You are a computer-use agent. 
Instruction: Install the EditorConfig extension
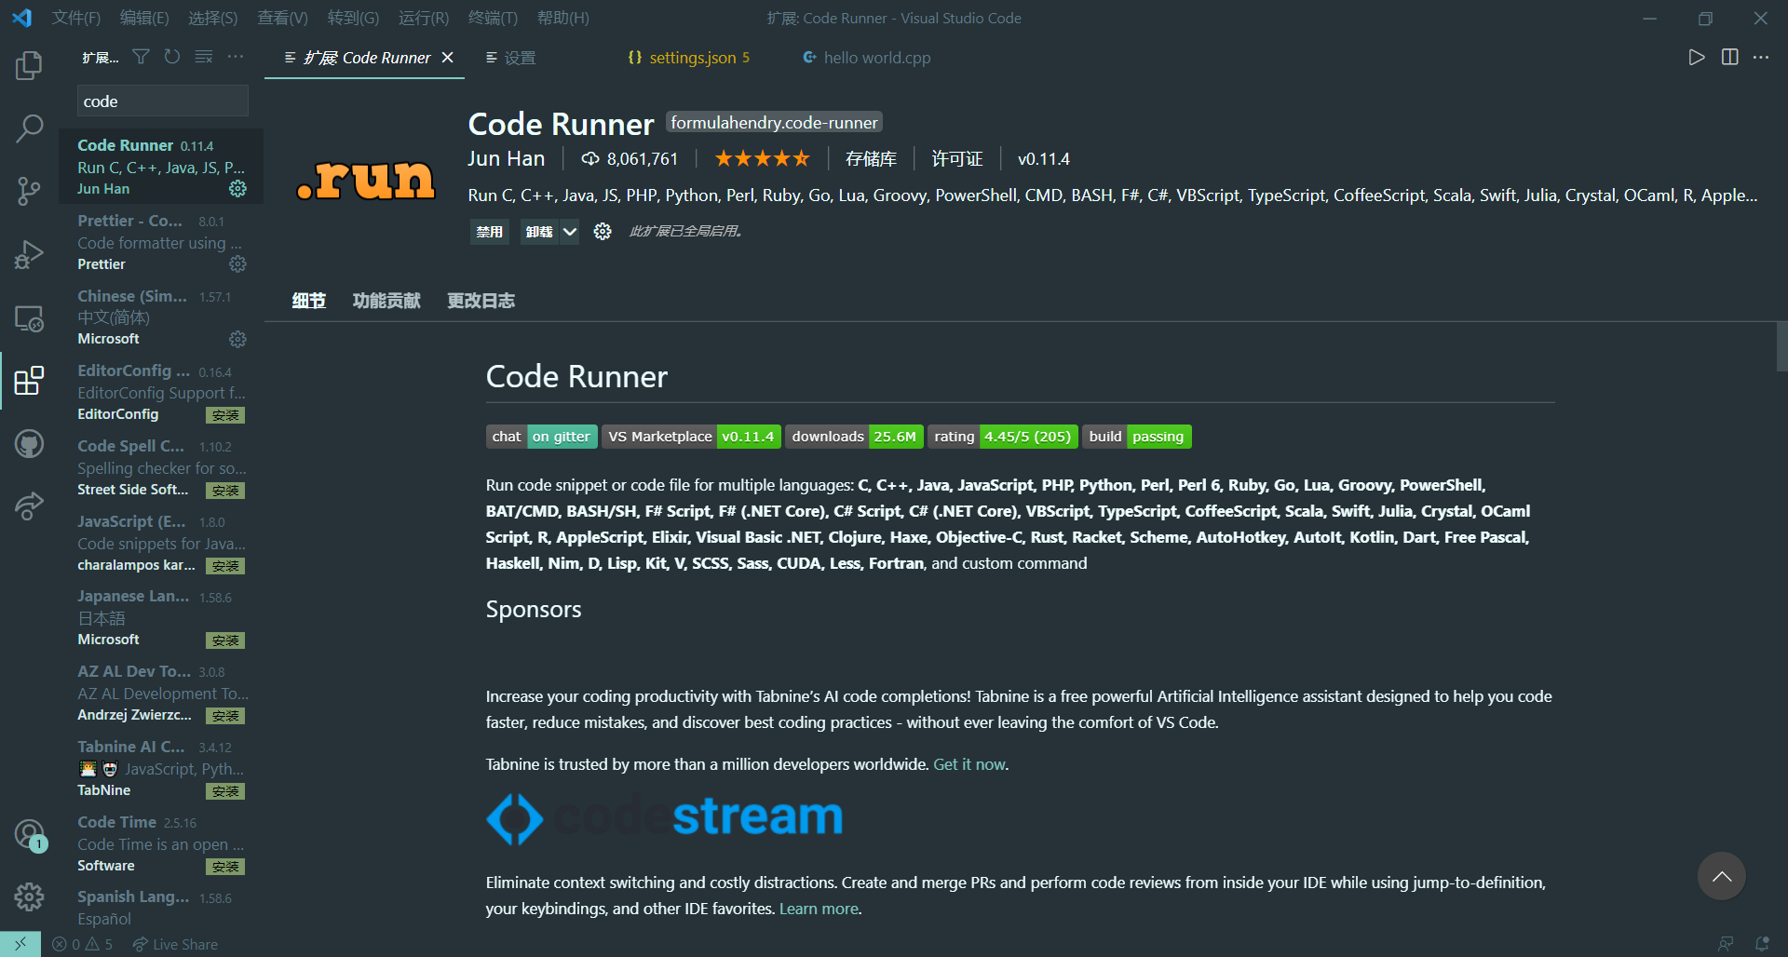coord(225,415)
